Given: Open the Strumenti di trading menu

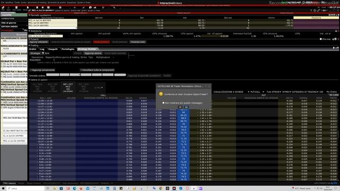Looking at the screenshot, I should (x=37, y=2).
